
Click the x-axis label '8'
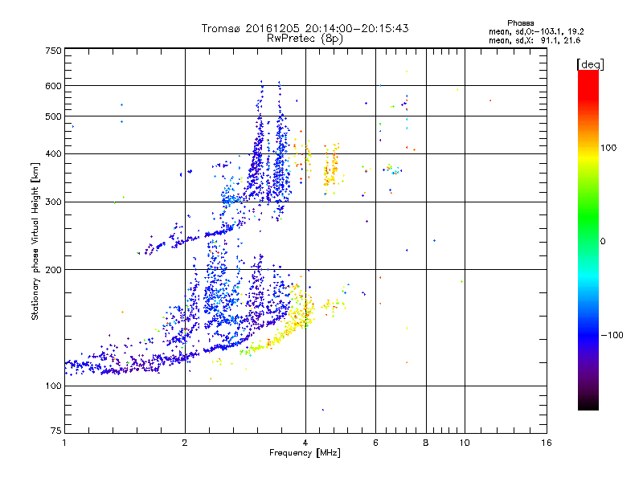pyautogui.click(x=426, y=443)
